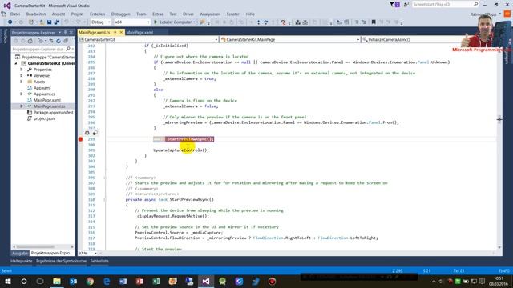Toggle auto-hide pin on Projektmappen-Explorer
Image resolution: width=513 pixels, height=288 pixels.
click(x=65, y=33)
